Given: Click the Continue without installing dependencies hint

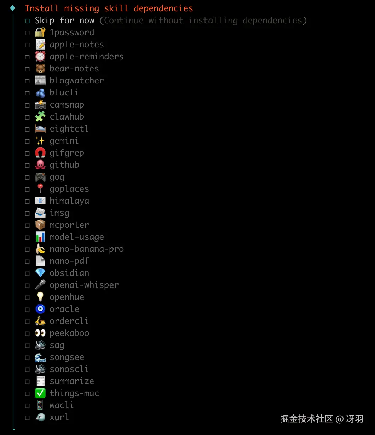Looking at the screenshot, I should (x=203, y=21).
